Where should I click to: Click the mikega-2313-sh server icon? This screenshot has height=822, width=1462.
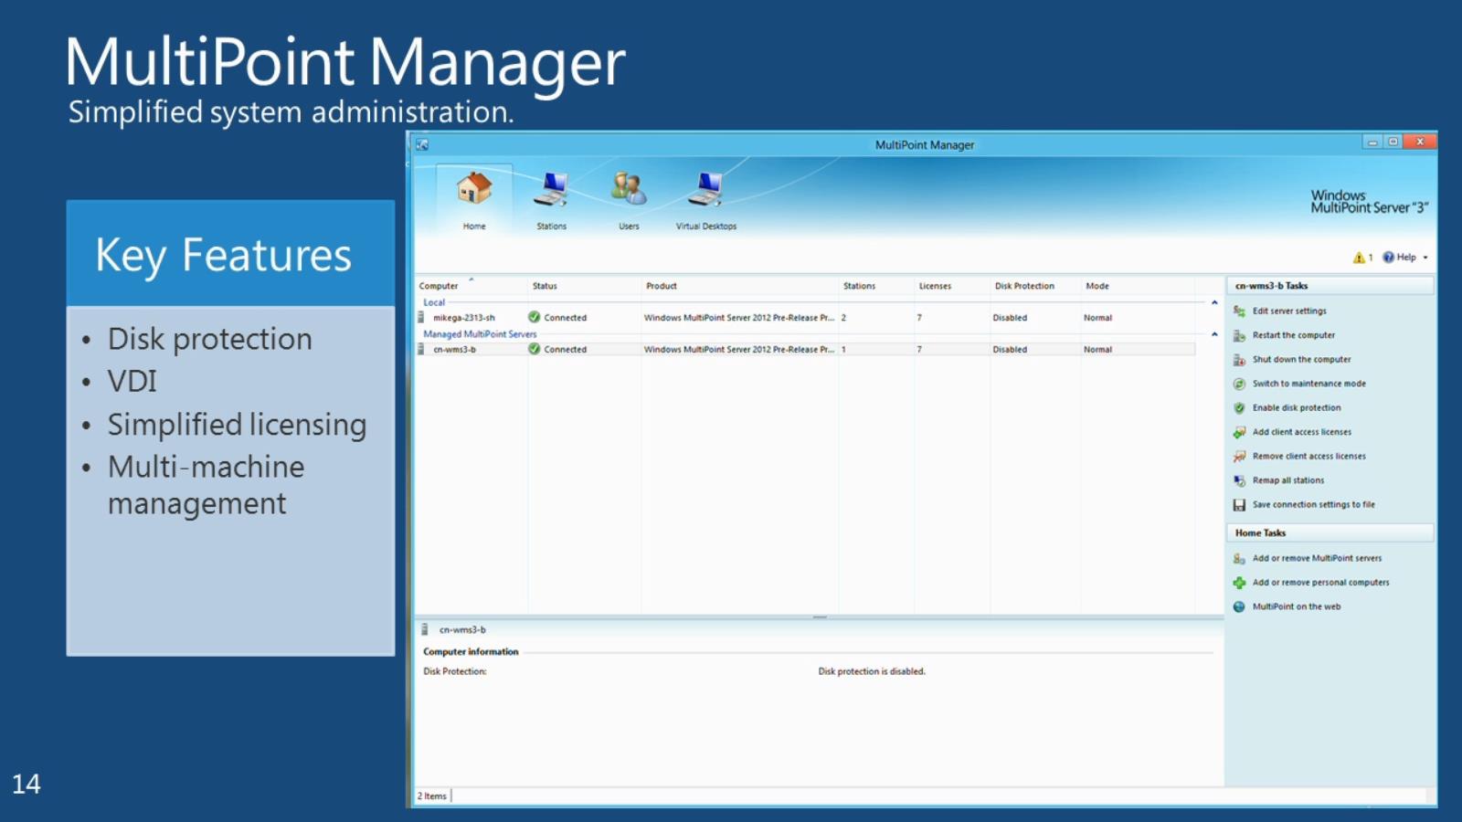point(421,318)
